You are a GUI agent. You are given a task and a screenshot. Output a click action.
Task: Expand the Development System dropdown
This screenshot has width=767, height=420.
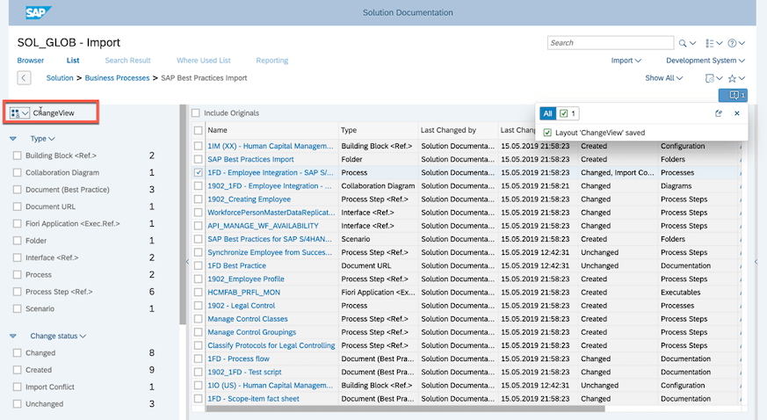705,61
